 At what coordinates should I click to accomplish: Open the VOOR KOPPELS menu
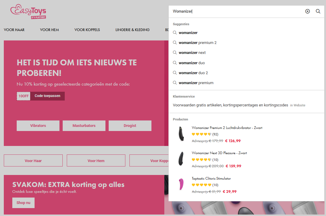click(x=87, y=30)
